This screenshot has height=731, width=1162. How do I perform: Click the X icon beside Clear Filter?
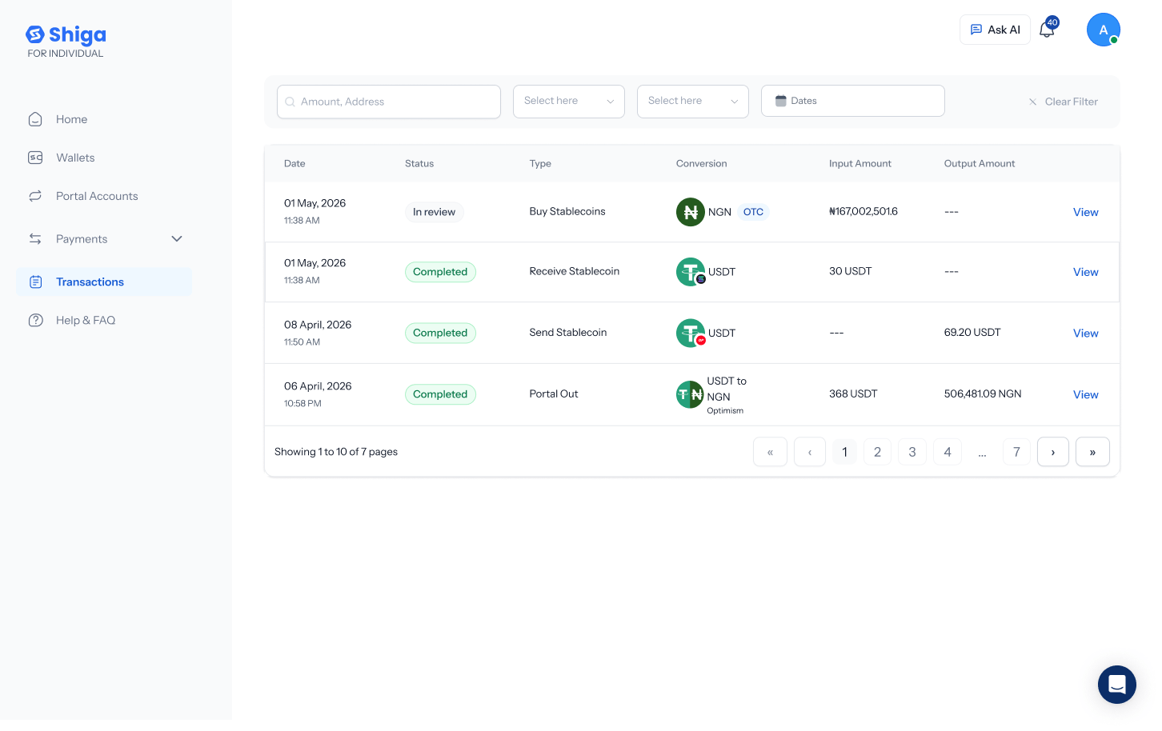click(x=1032, y=102)
